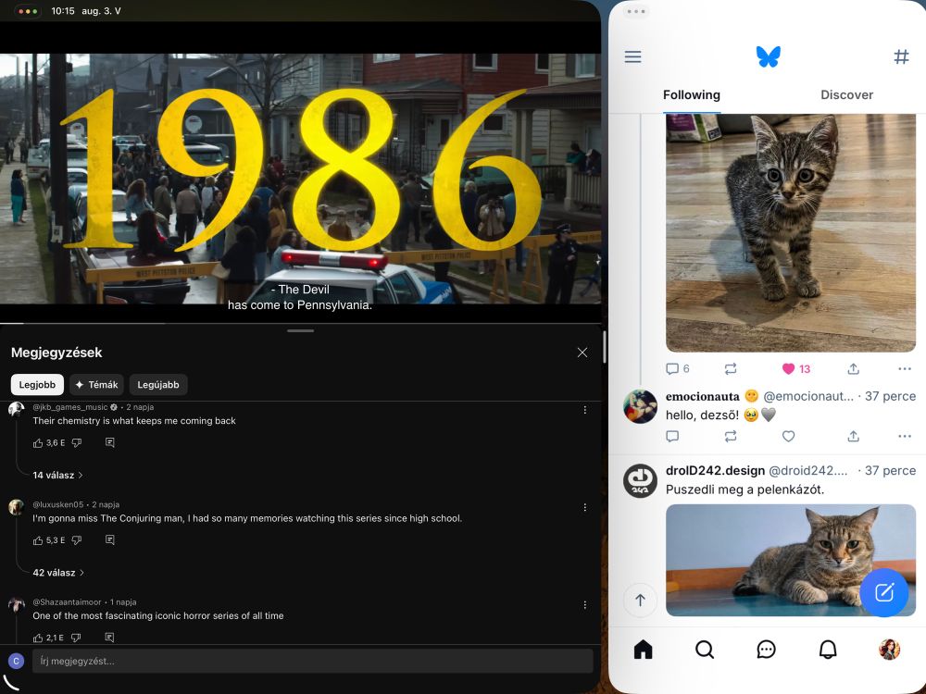Repost the kitten photo post

coord(731,369)
